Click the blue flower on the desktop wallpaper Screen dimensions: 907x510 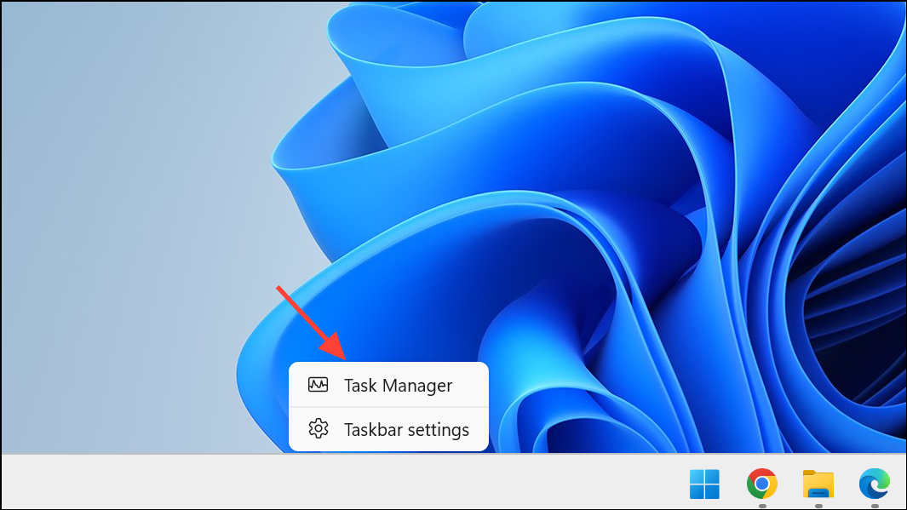point(554,213)
